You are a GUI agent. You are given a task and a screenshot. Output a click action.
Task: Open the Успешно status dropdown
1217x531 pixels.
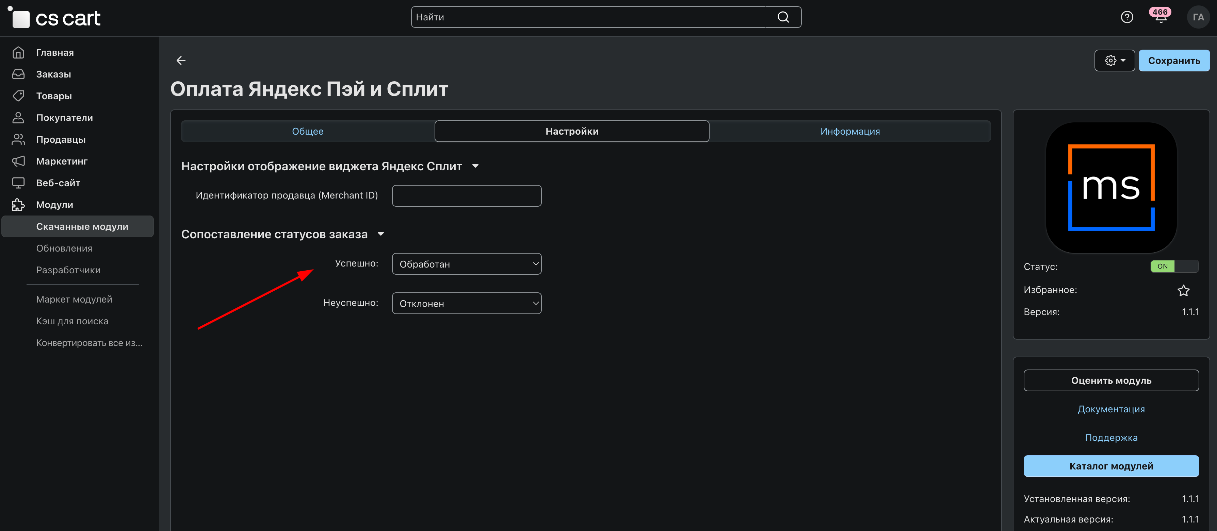(x=466, y=264)
